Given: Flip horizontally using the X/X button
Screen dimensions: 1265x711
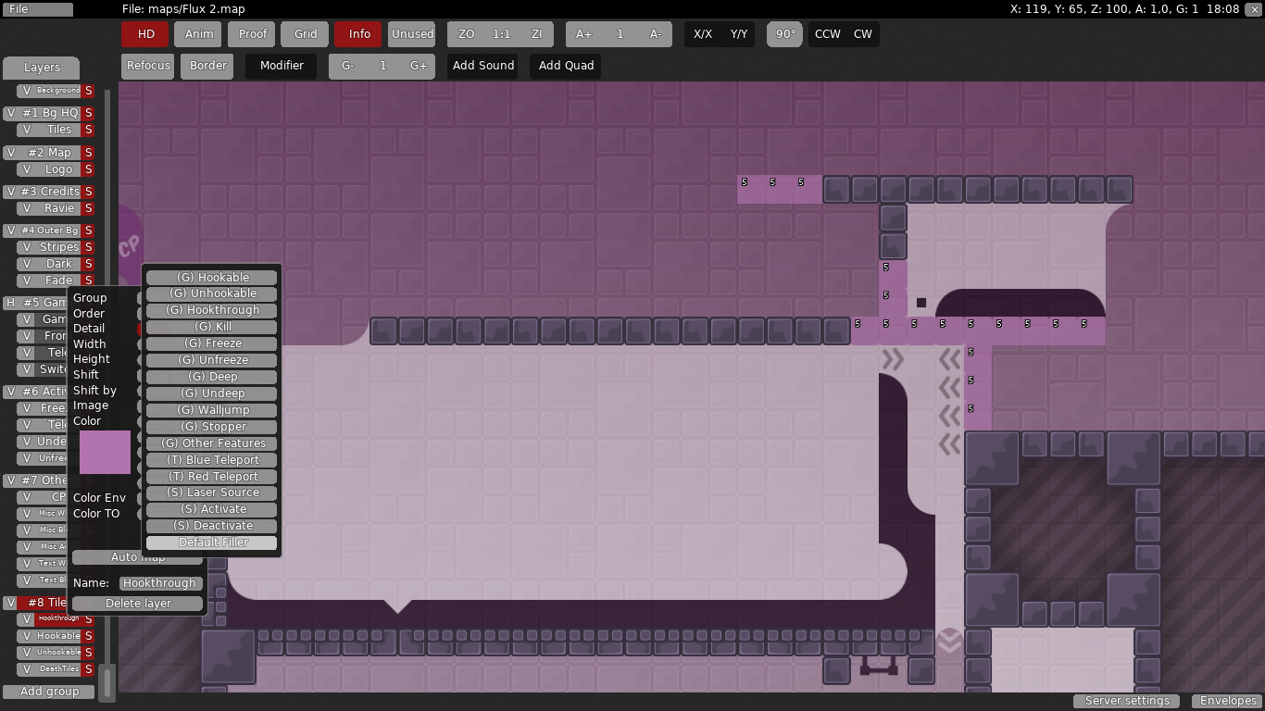Looking at the screenshot, I should pyautogui.click(x=703, y=34).
